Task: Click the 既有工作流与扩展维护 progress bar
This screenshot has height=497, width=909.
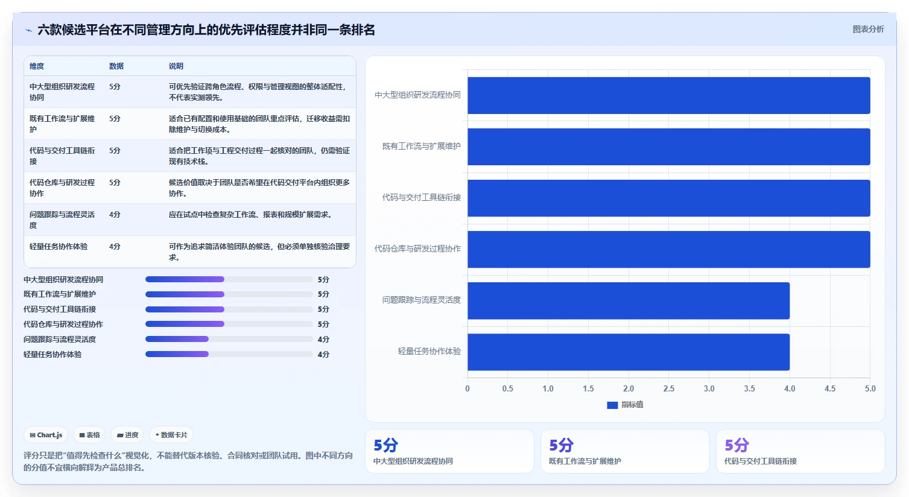Action: tap(229, 294)
